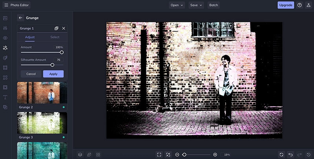Screen dimensions: 314x159
Task: Expand the Save dropdown menu
Action: tap(196, 5)
